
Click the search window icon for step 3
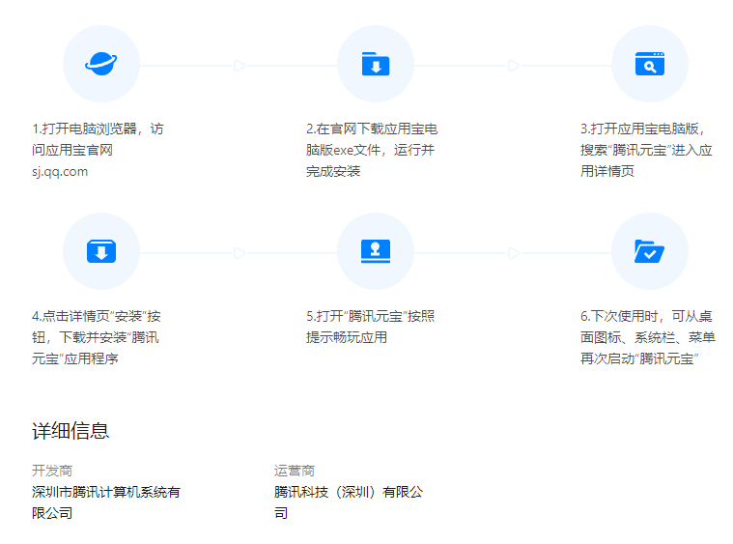(x=650, y=64)
